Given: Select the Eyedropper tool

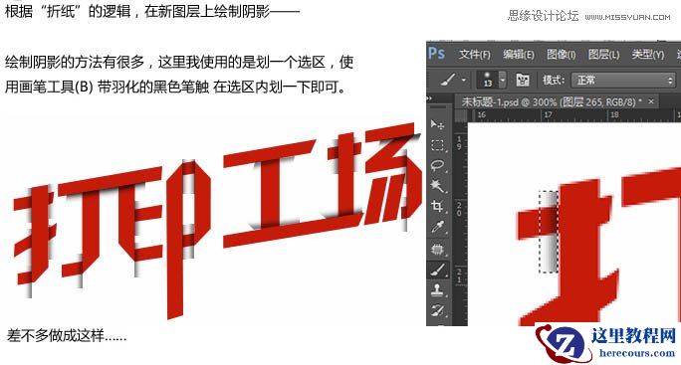Looking at the screenshot, I should point(437,227).
